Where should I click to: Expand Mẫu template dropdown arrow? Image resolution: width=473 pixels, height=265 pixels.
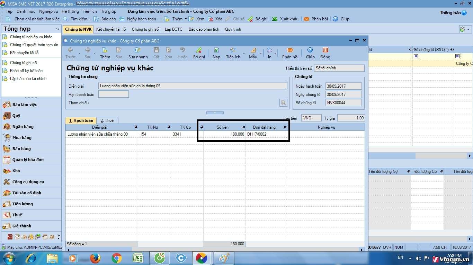(261, 53)
